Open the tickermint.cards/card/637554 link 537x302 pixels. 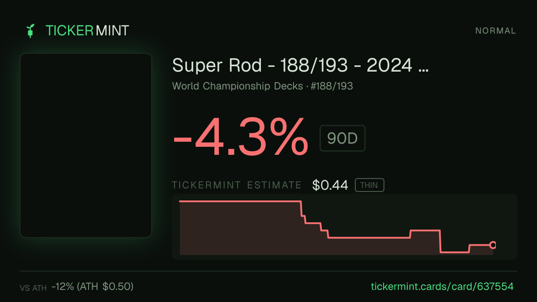(x=442, y=286)
